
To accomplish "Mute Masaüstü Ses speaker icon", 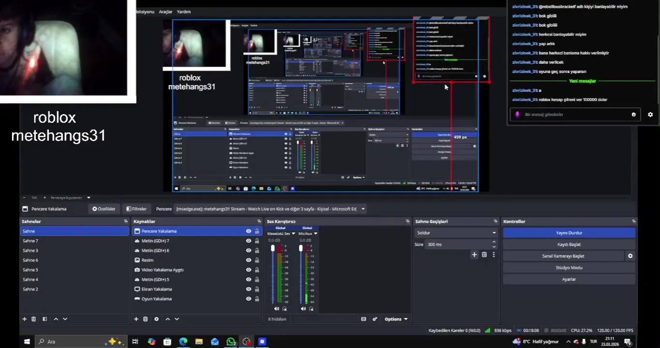I will click(x=277, y=308).
